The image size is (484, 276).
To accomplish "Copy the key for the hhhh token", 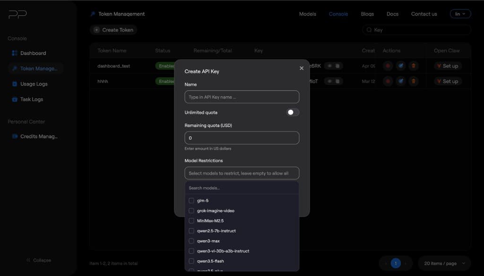I will point(337,81).
